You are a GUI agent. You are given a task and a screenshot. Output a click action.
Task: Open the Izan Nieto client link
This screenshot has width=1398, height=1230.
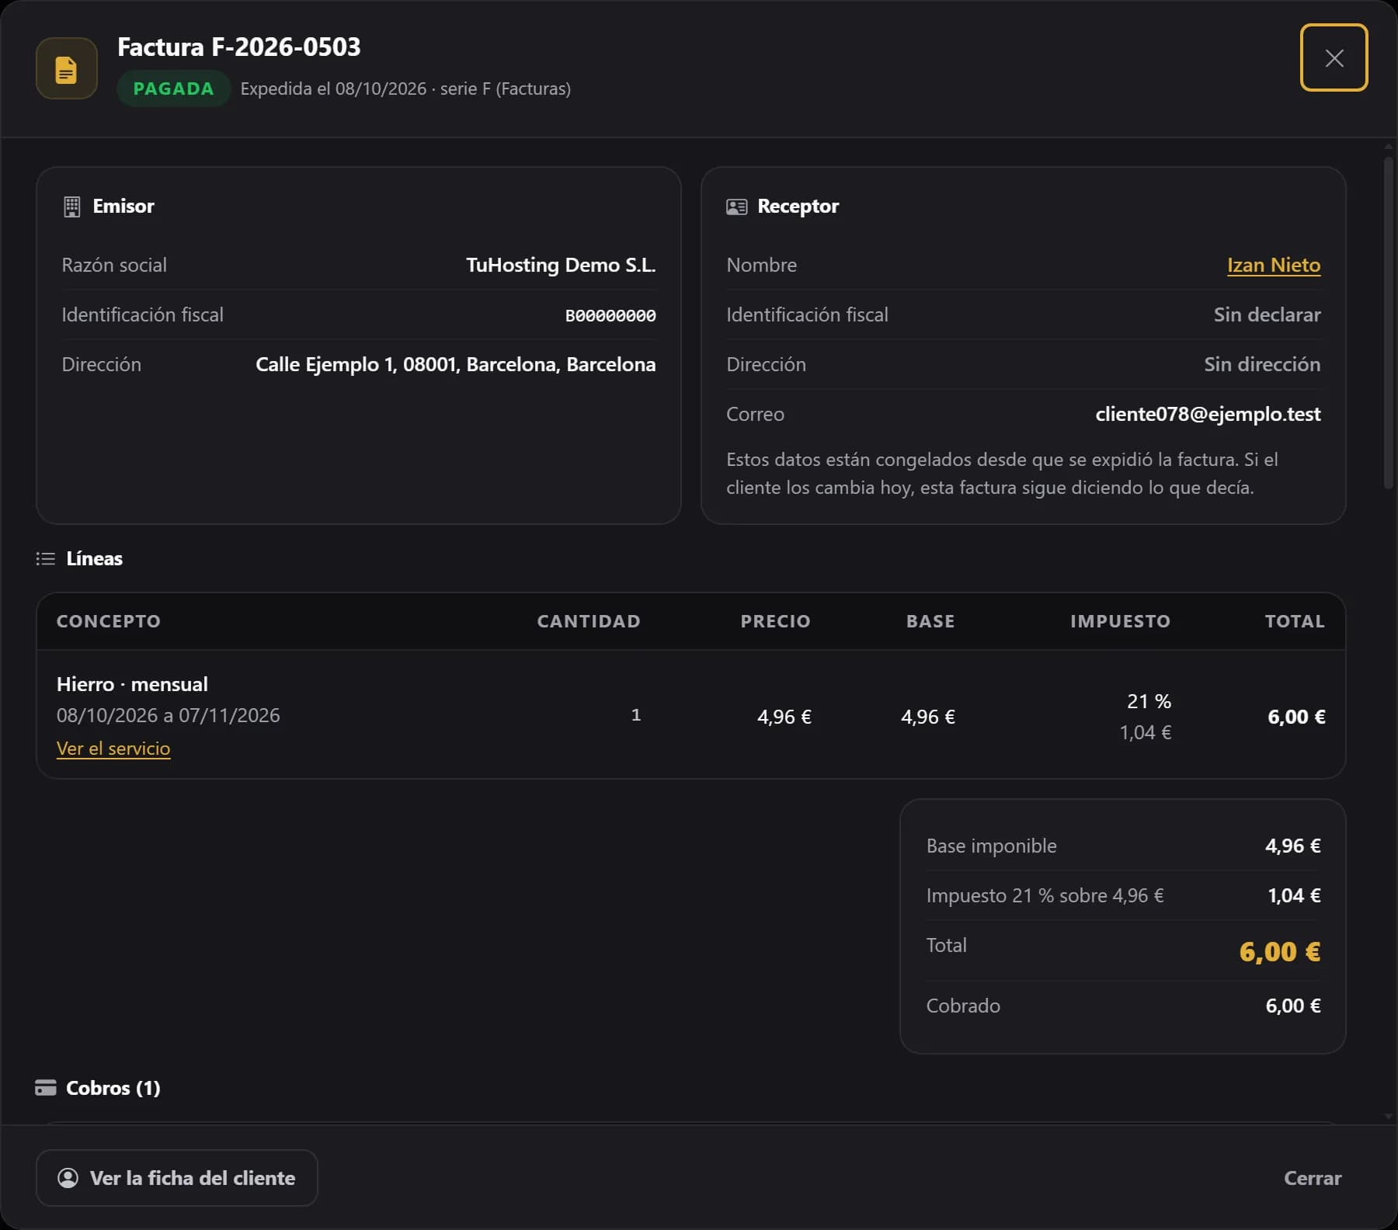coord(1274,265)
